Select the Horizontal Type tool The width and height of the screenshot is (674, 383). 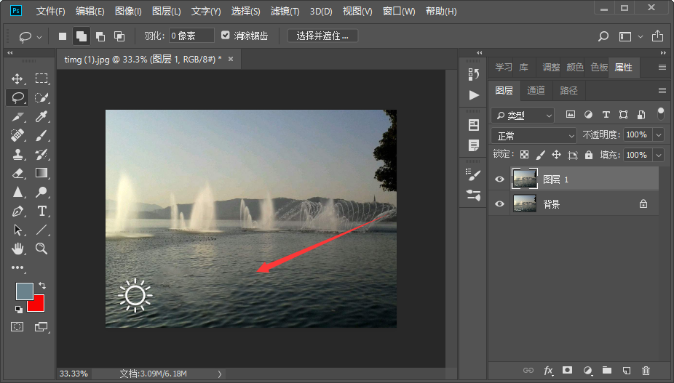click(x=42, y=211)
